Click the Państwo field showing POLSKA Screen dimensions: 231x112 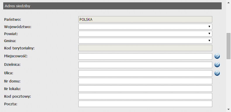(x=145, y=19)
